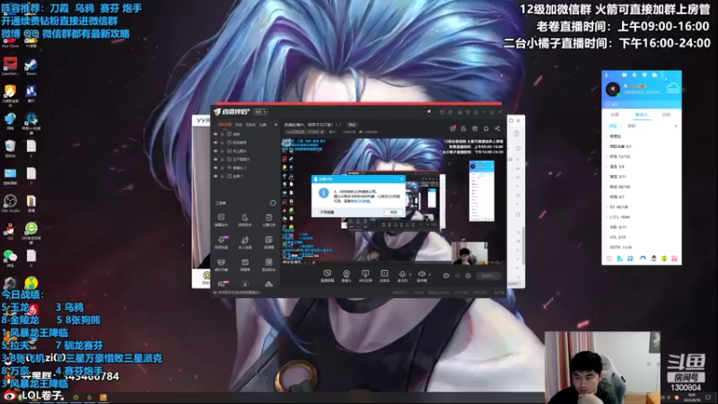Click the star icon in the QQ panel header
718x404 pixels.
pos(635,75)
